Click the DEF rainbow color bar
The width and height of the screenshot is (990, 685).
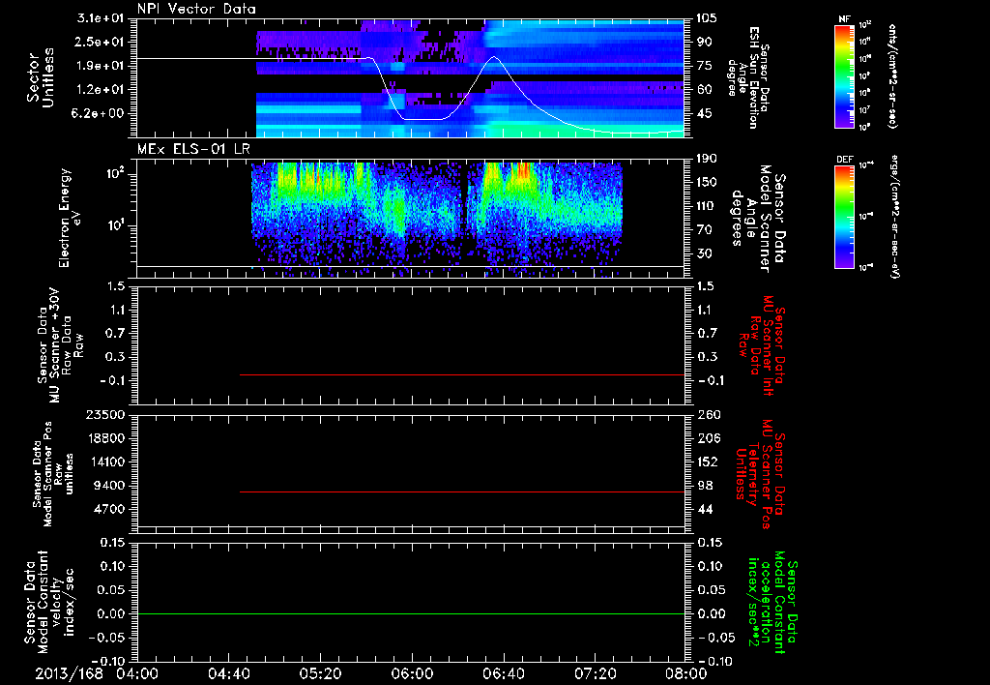(x=844, y=218)
